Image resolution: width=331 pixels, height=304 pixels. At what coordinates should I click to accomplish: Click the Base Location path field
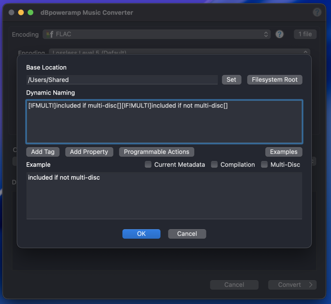click(122, 80)
